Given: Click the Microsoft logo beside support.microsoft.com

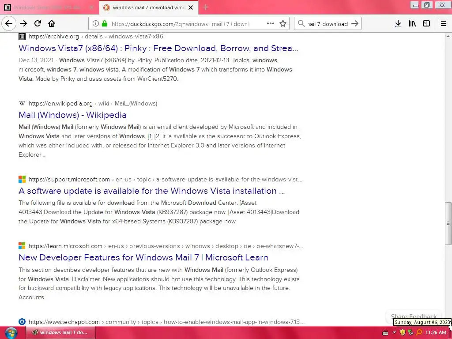Looking at the screenshot, I should coord(22,179).
